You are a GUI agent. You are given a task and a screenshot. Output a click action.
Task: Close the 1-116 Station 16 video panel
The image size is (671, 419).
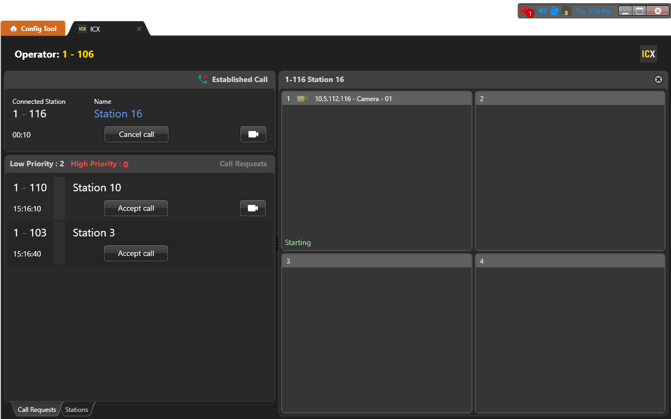[658, 79]
